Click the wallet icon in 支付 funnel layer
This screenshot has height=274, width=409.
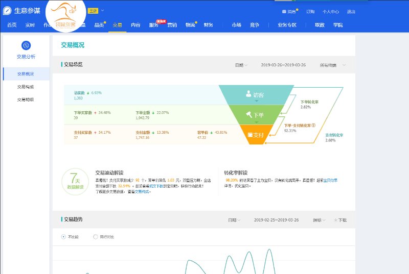tap(250, 135)
